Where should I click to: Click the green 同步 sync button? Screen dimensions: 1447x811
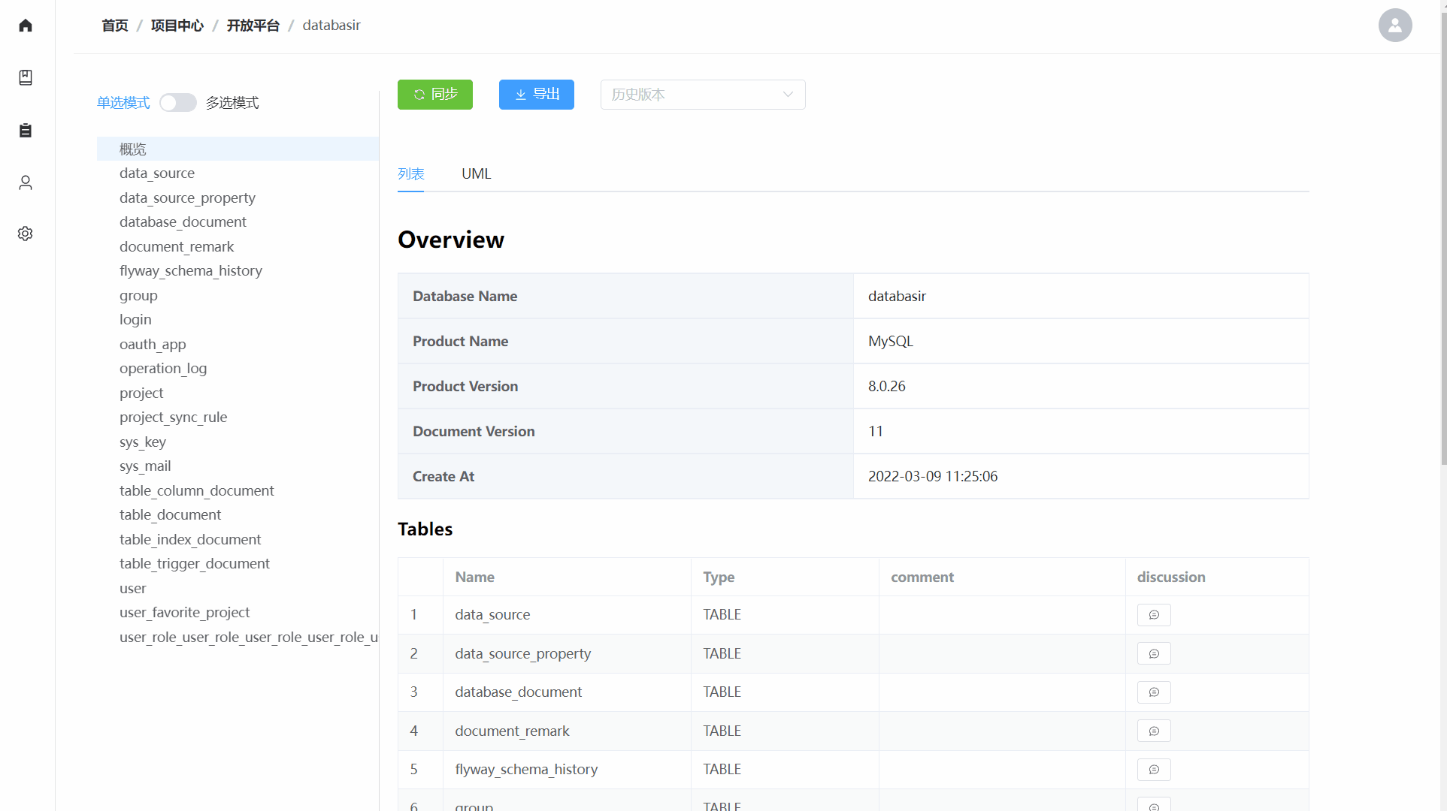(435, 95)
